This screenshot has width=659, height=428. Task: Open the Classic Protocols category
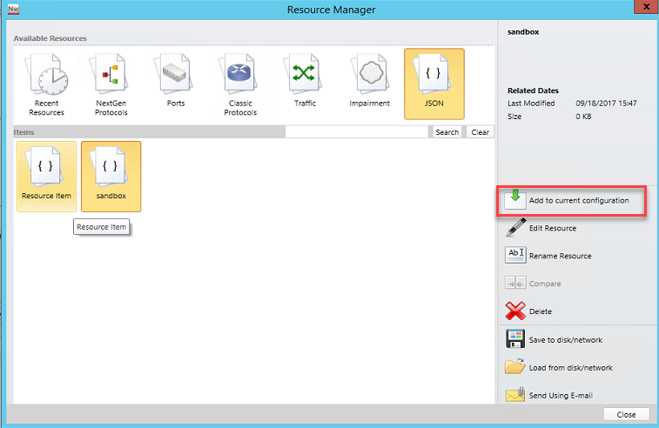[x=240, y=84]
